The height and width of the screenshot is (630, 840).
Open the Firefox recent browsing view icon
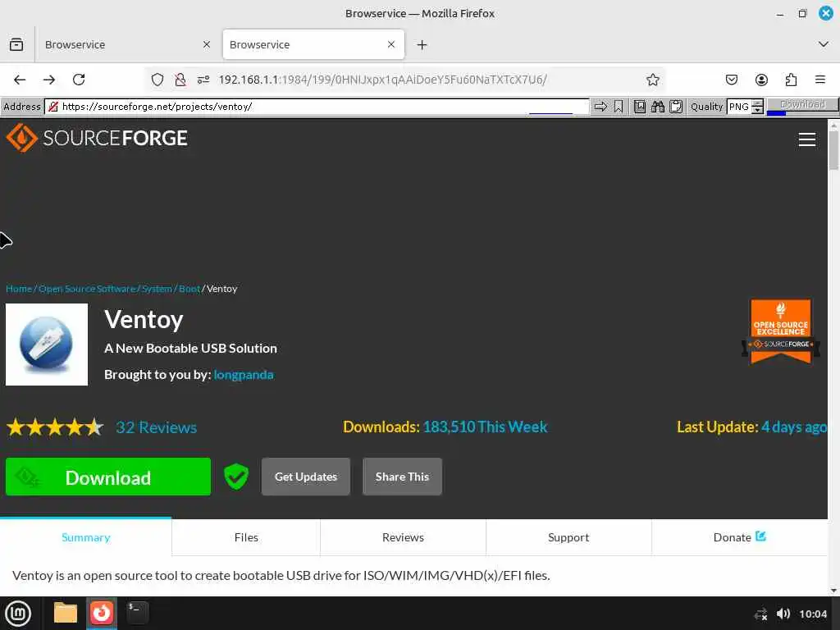point(16,44)
